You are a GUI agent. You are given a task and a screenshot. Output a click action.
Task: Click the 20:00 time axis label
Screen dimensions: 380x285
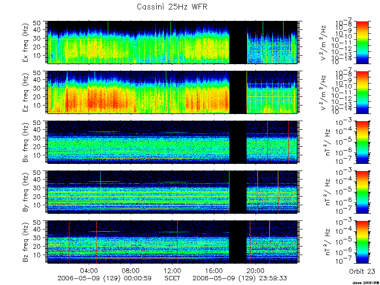tap(256, 270)
